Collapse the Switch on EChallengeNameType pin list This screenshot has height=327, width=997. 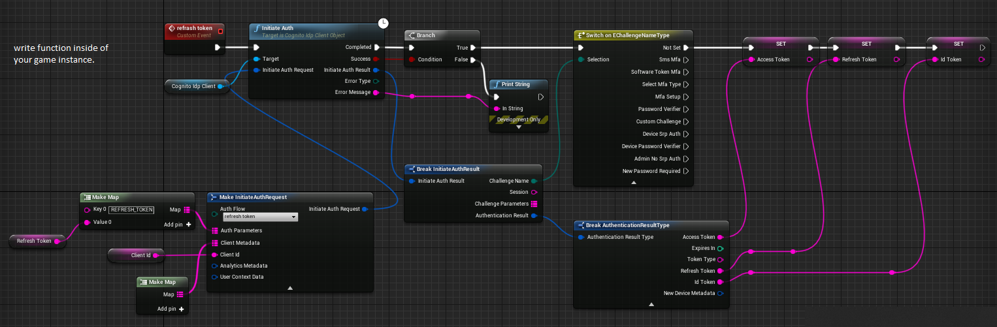632,183
